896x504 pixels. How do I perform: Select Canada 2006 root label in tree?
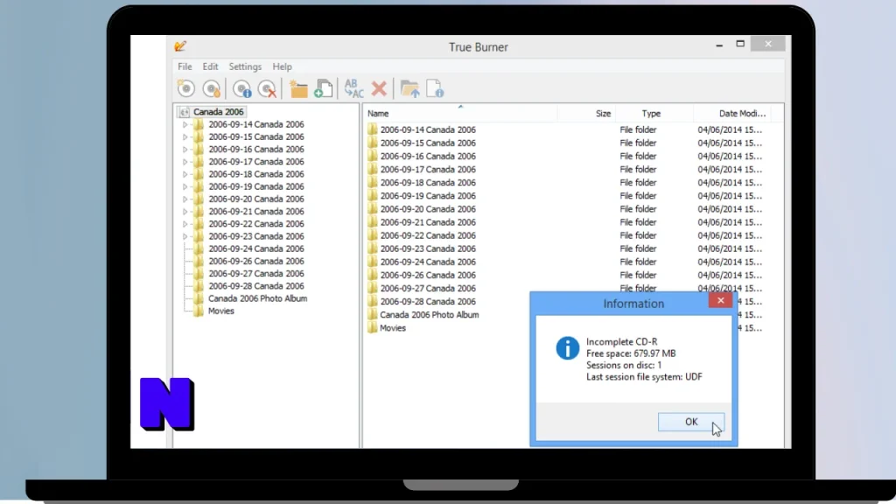pyautogui.click(x=218, y=112)
